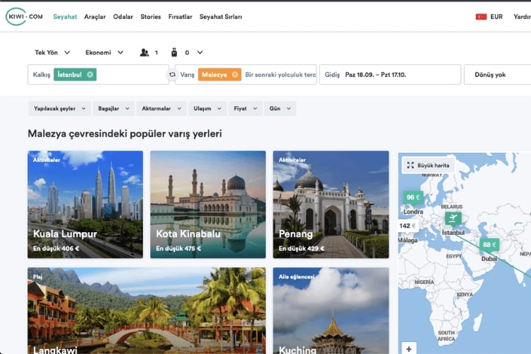Open the Yapılacak şeyler filter
This screenshot has height=354, width=531.
[x=59, y=108]
